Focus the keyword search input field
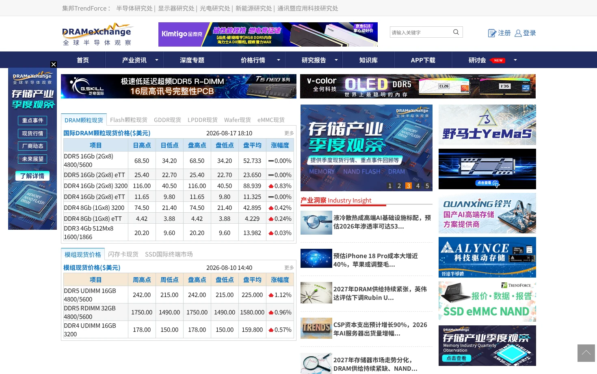Image resolution: width=597 pixels, height=374 pixels. pos(421,32)
